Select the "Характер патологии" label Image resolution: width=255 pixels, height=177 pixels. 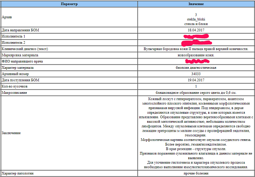click(x=17, y=174)
